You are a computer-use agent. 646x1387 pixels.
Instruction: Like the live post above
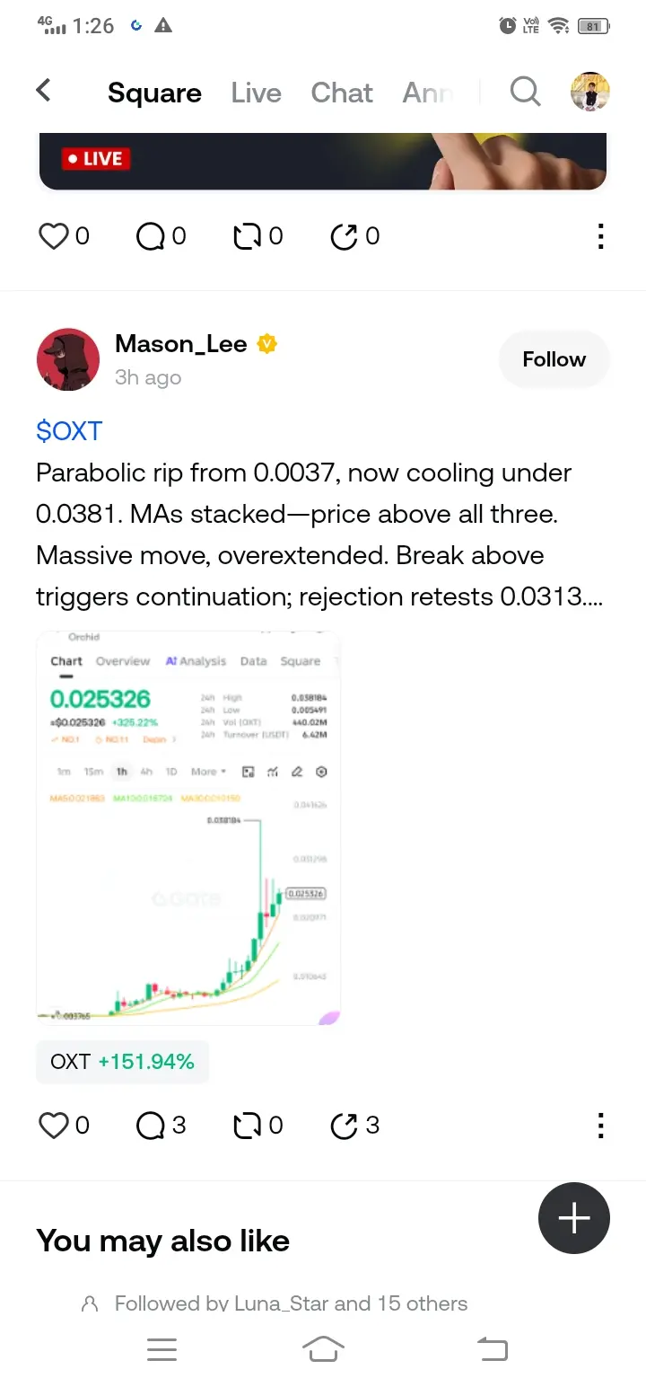54,236
